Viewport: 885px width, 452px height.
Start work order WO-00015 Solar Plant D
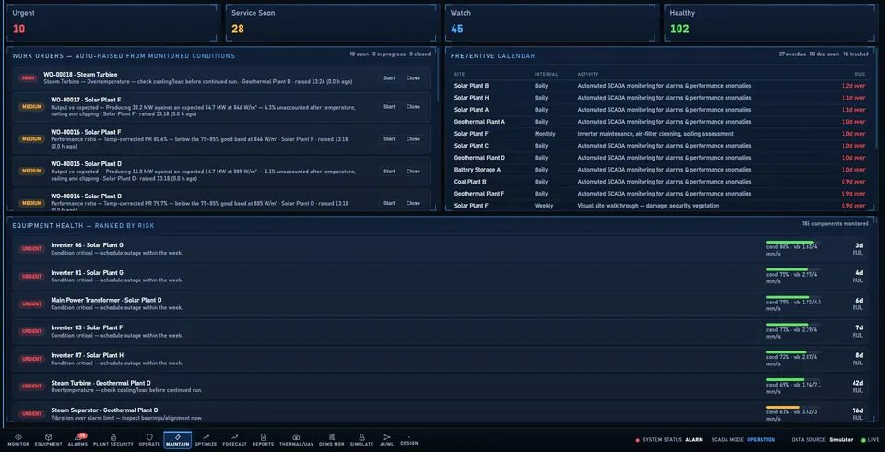(x=389, y=171)
